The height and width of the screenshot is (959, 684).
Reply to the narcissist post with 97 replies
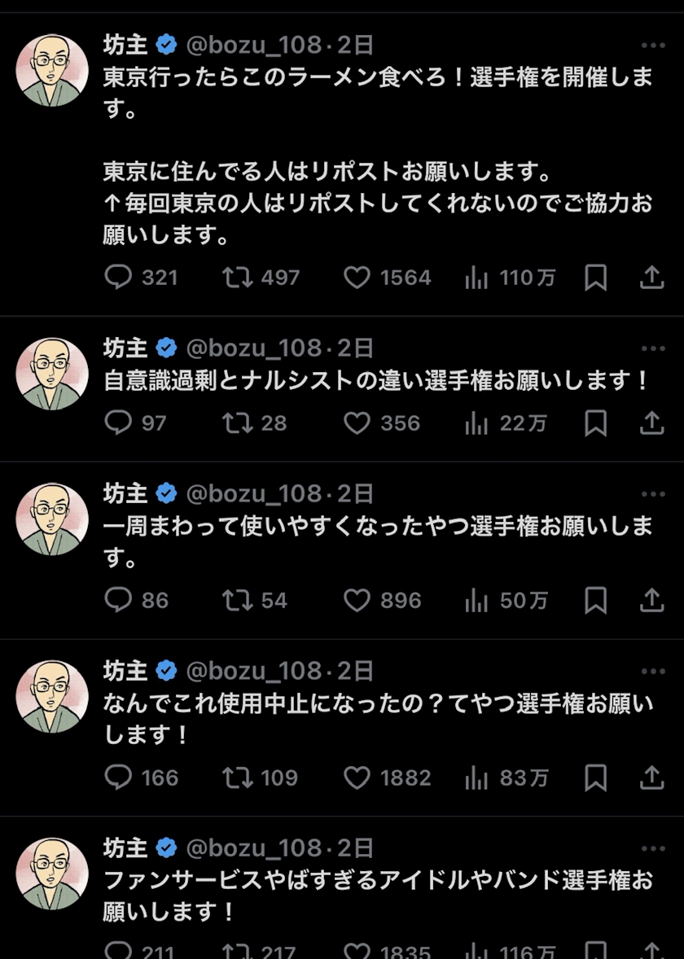point(119,423)
